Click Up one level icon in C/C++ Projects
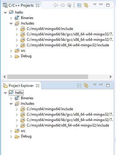The image size is (116, 155). (x=69, y=5)
